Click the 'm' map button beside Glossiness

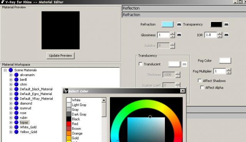tap(179, 35)
